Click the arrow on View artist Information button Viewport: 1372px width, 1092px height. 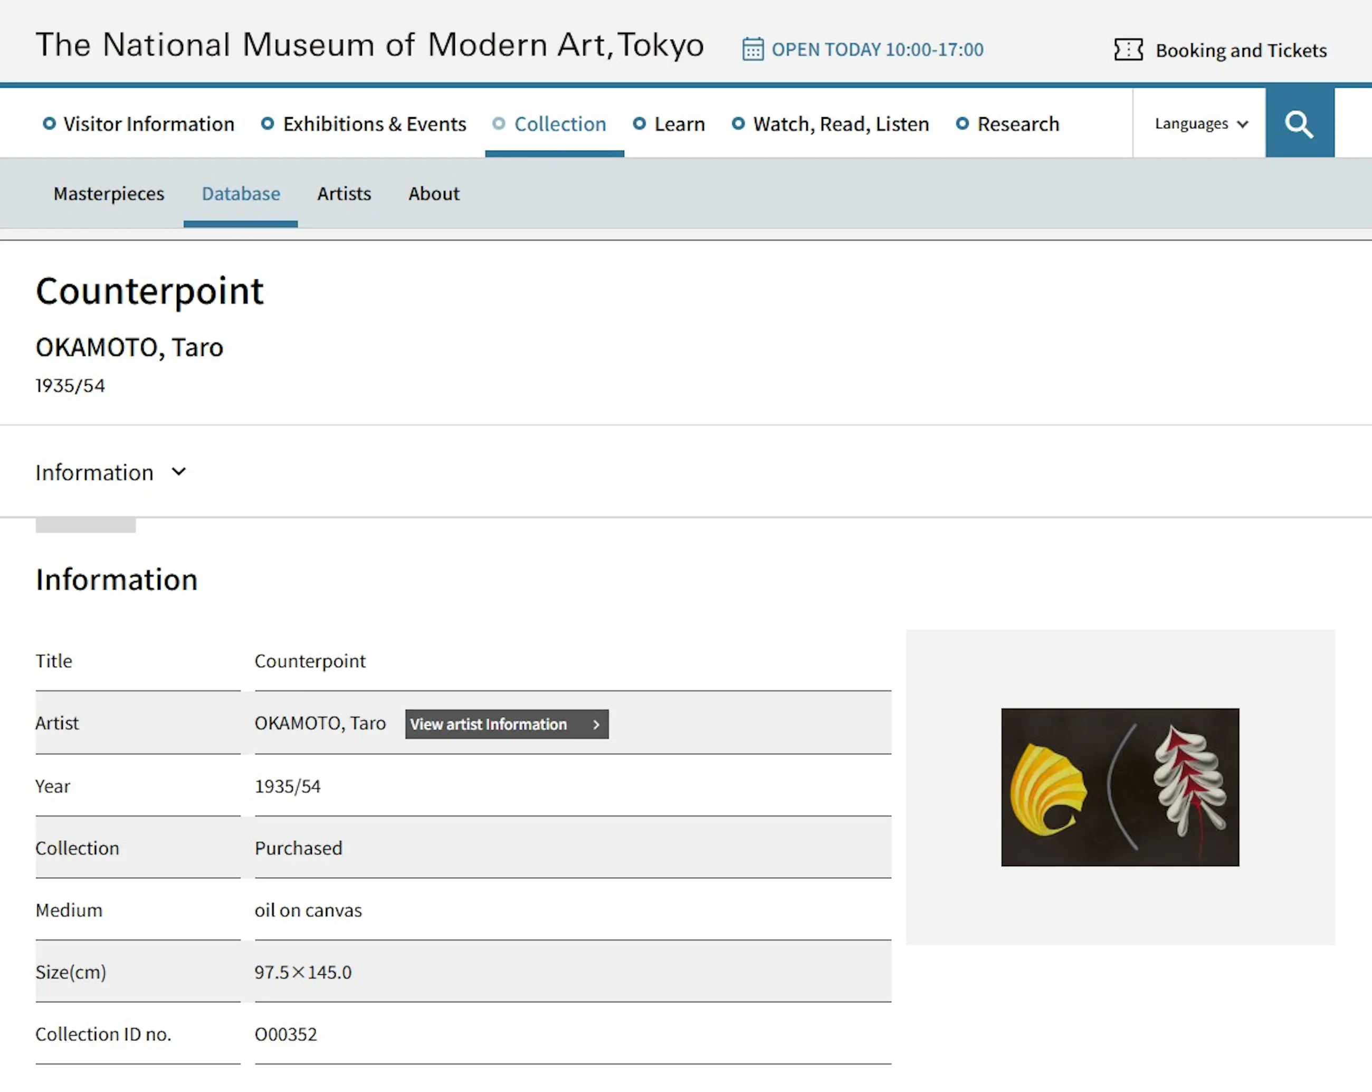tap(596, 724)
